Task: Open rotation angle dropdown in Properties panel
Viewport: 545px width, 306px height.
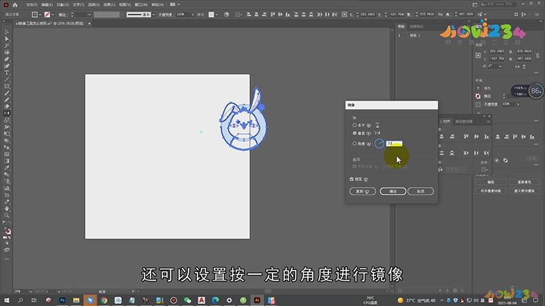Action: [x=500, y=66]
